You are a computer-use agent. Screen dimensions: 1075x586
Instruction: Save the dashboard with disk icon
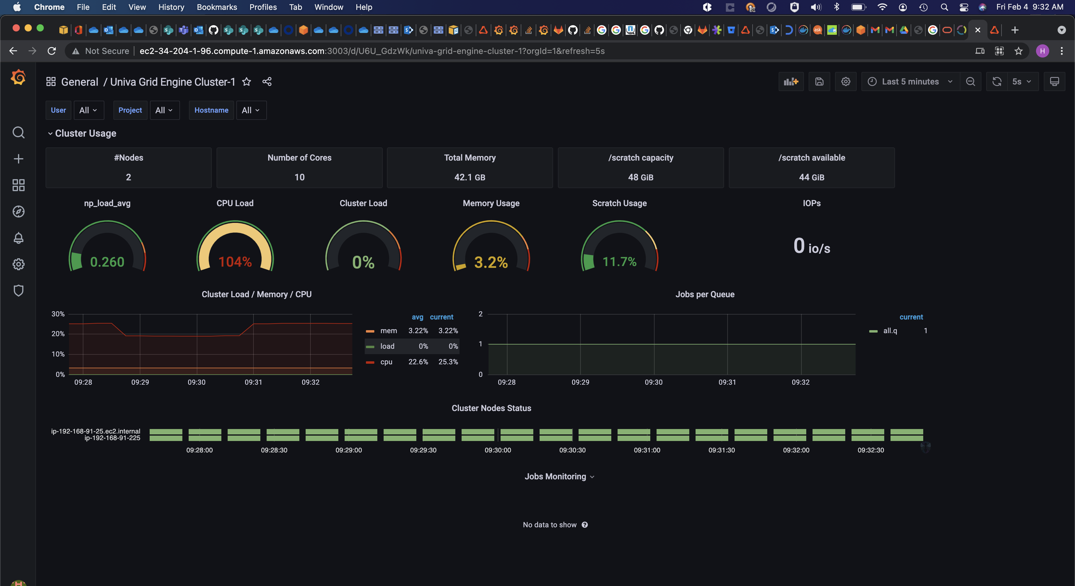pos(819,82)
